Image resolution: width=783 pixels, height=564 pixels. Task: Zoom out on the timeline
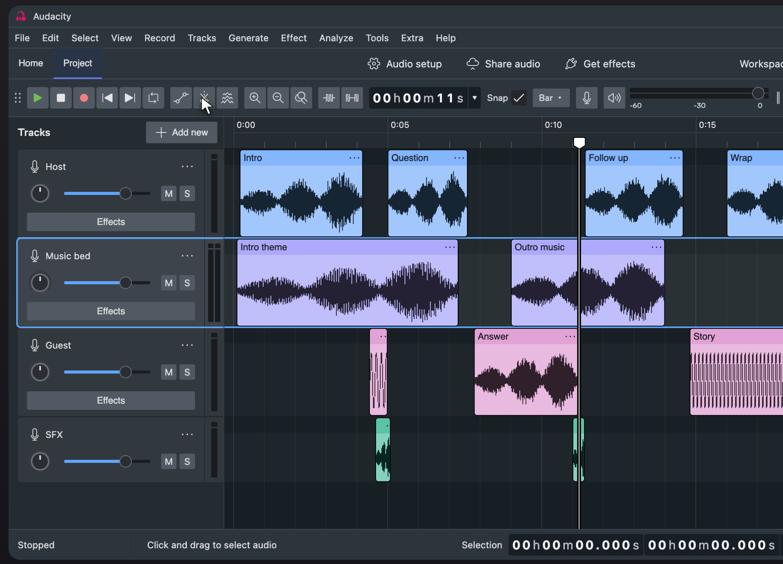278,98
